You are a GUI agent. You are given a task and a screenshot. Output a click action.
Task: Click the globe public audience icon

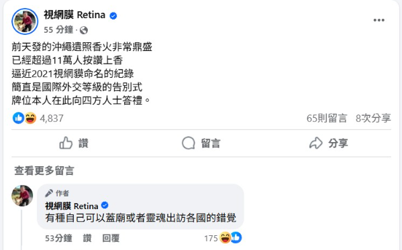click(84, 30)
